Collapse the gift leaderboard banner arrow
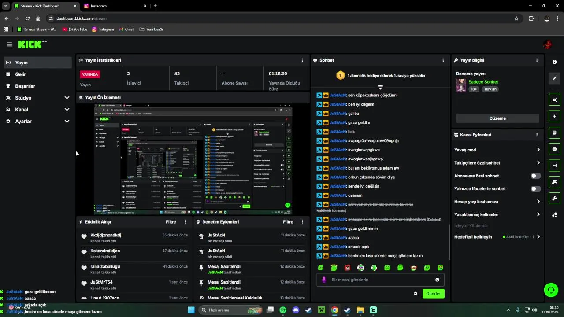Screen dimensions: 564x317 click(380, 87)
